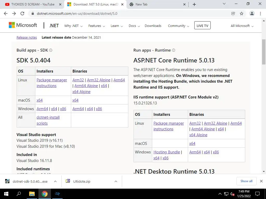Download ASP.NET Runtime macOS x64 binary

click(x=192, y=144)
